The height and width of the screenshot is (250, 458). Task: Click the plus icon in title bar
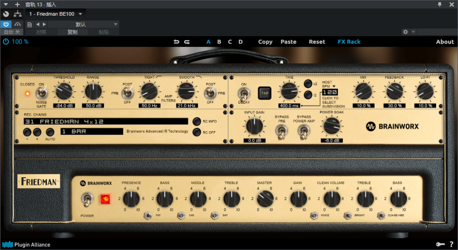coord(17,4)
